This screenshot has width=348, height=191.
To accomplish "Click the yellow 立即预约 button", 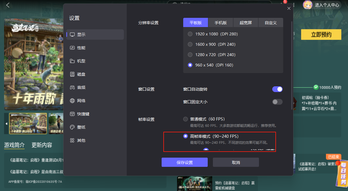I will point(321,35).
